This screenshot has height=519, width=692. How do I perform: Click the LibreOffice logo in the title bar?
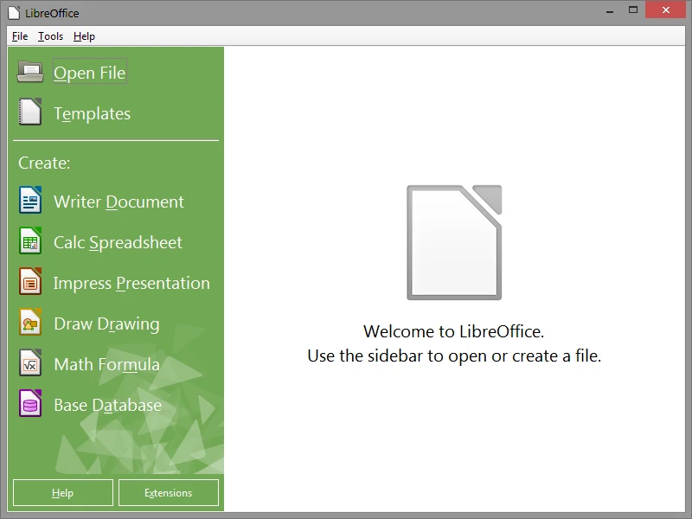pyautogui.click(x=11, y=12)
